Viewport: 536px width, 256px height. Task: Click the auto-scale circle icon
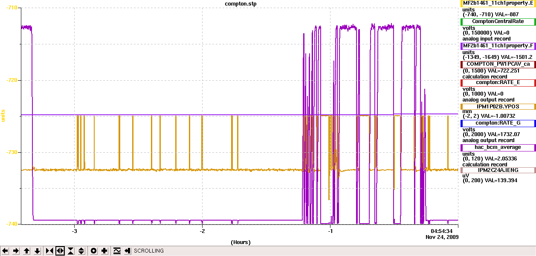[94, 251]
